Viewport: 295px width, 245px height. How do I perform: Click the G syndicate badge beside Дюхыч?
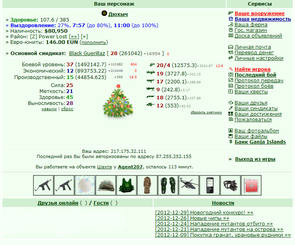[104, 13]
